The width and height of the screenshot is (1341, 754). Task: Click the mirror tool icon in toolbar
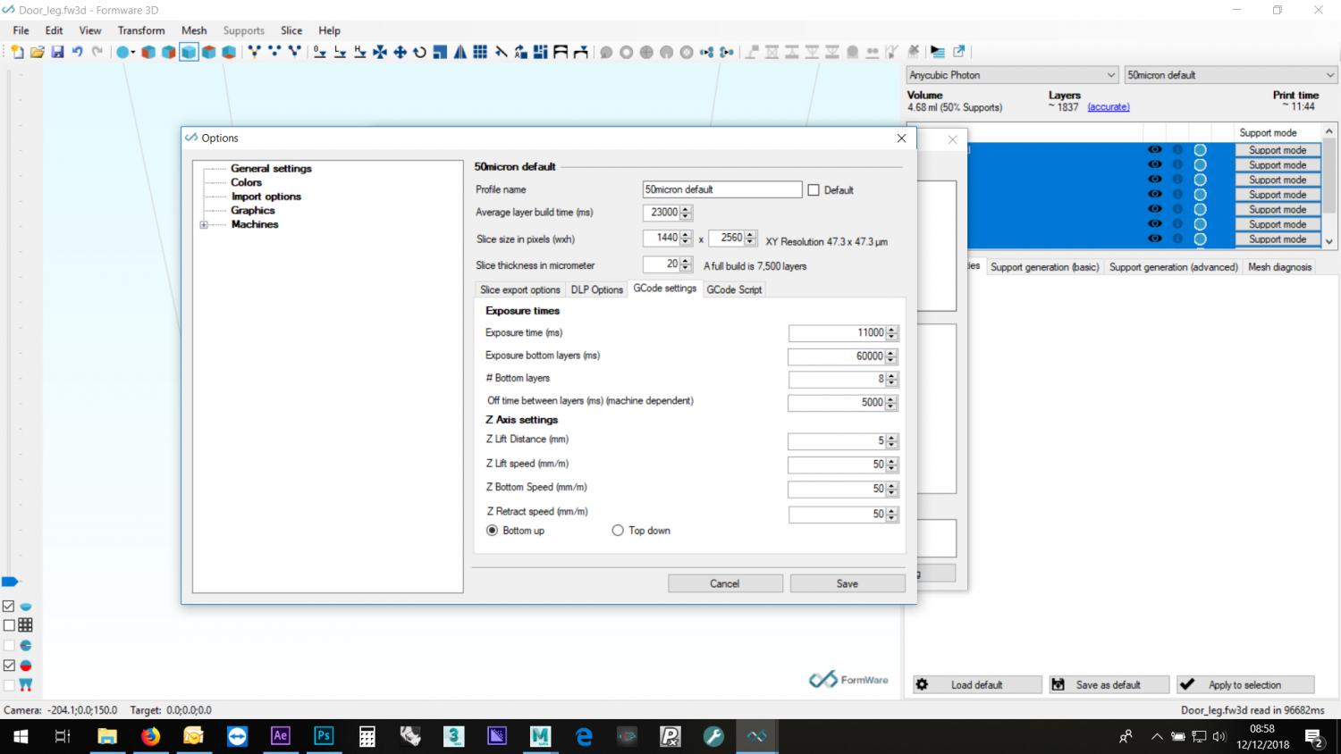(x=460, y=52)
